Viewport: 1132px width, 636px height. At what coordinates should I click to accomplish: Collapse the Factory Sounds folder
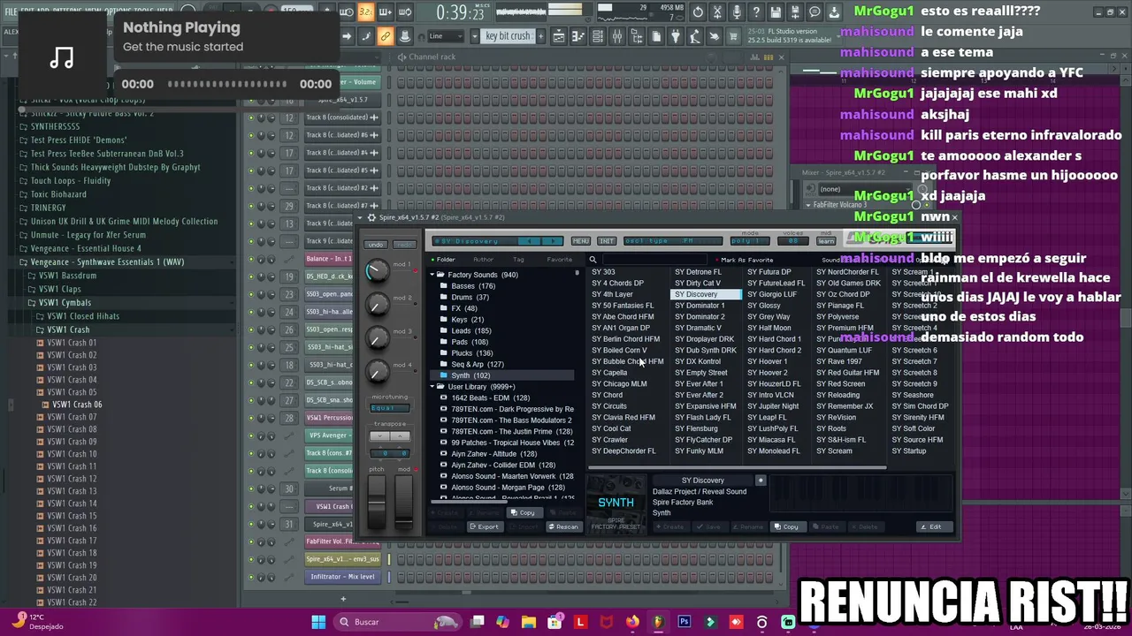pyautogui.click(x=432, y=275)
